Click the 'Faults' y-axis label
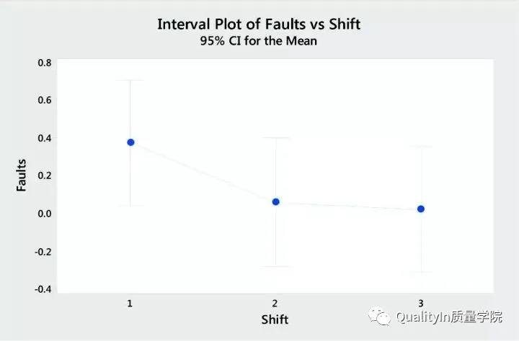This screenshot has height=341, width=519. point(22,175)
